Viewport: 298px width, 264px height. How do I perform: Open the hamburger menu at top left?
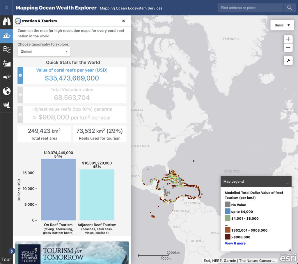pos(6,8)
